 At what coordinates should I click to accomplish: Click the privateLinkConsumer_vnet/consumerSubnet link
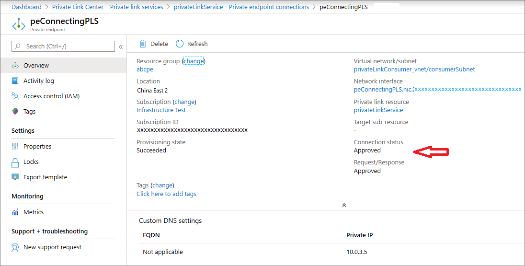pos(414,69)
